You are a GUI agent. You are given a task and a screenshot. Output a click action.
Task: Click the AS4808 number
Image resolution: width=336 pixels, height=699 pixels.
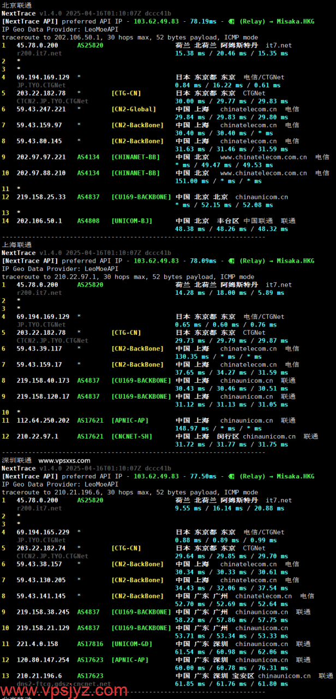click(x=88, y=221)
